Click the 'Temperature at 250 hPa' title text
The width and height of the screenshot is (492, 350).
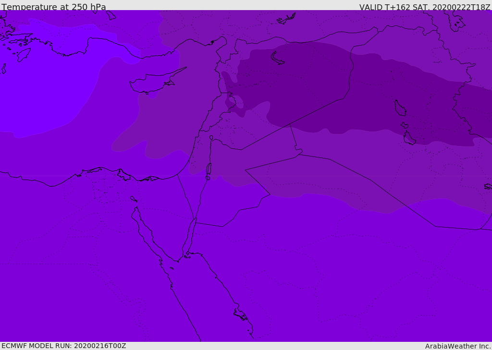(54, 7)
